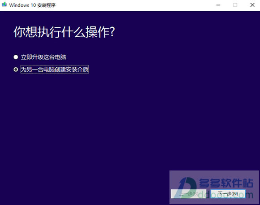
Task: Click the 下一步(N) button
Action: click(228, 194)
